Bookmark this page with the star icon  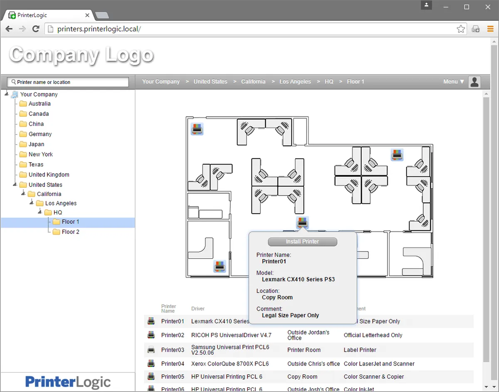[x=461, y=29]
